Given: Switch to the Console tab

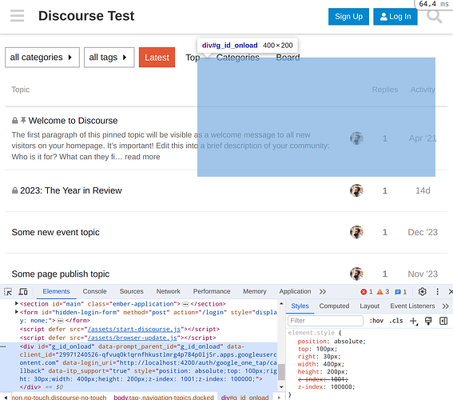Looking at the screenshot, I should click(x=94, y=291).
